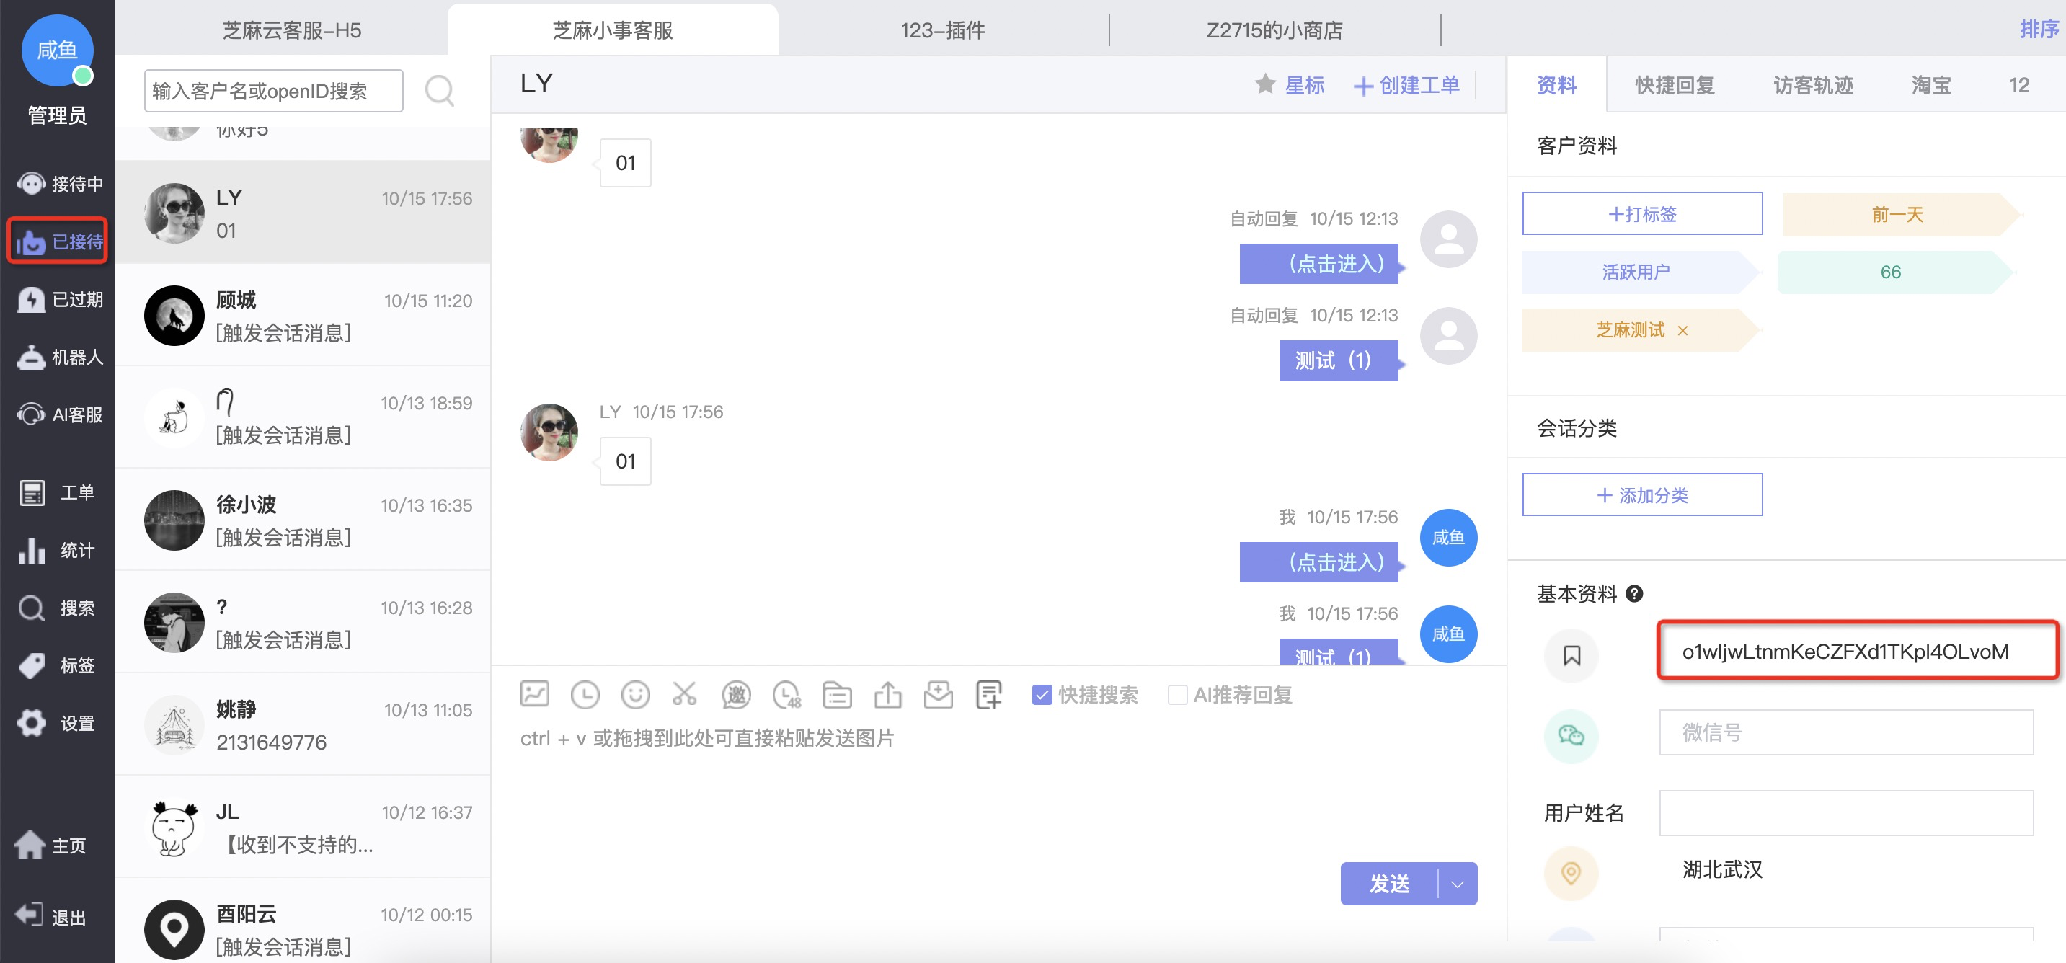Switch to 123-插件 tab

coord(942,30)
